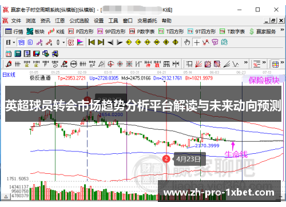Expand the 日 period dropdown arrow

[14, 42]
